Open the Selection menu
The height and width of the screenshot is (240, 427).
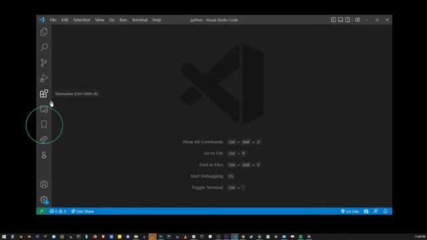tap(81, 20)
